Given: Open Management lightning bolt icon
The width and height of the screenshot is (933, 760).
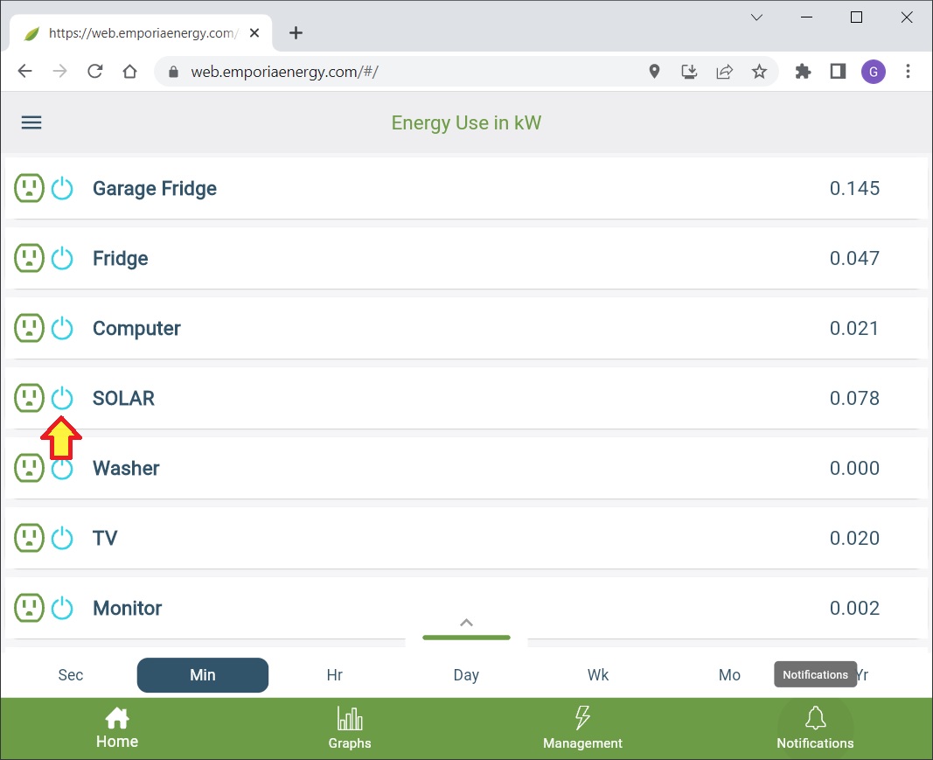Looking at the screenshot, I should pos(582,718).
